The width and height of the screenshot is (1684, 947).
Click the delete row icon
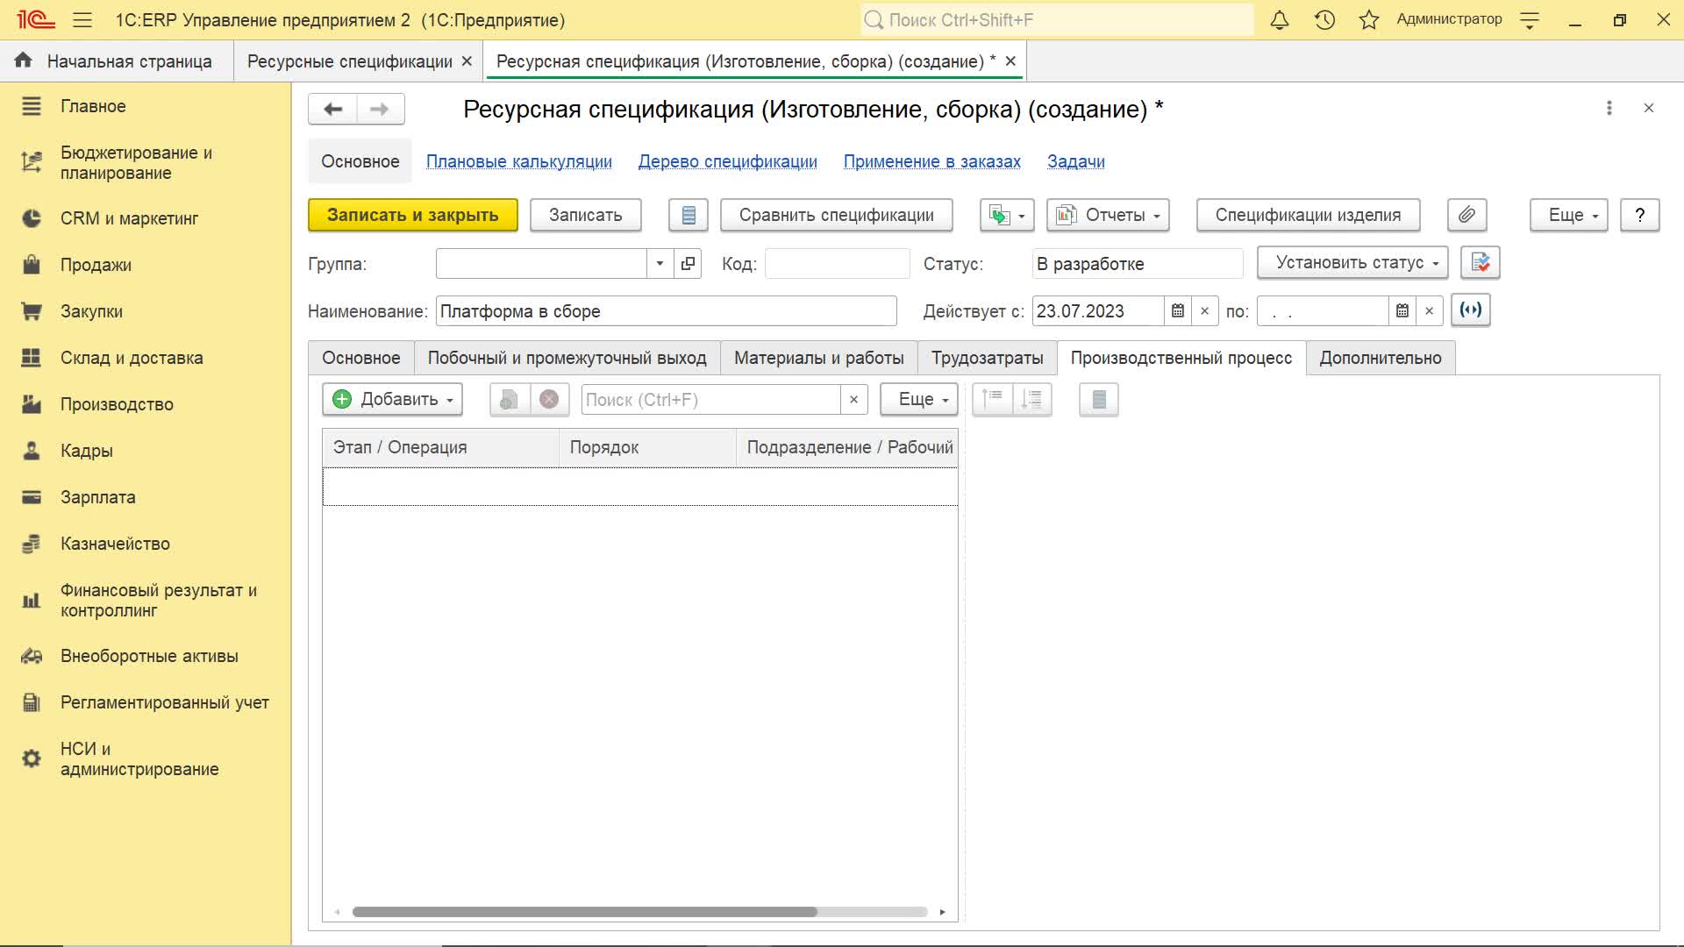pyautogui.click(x=549, y=400)
